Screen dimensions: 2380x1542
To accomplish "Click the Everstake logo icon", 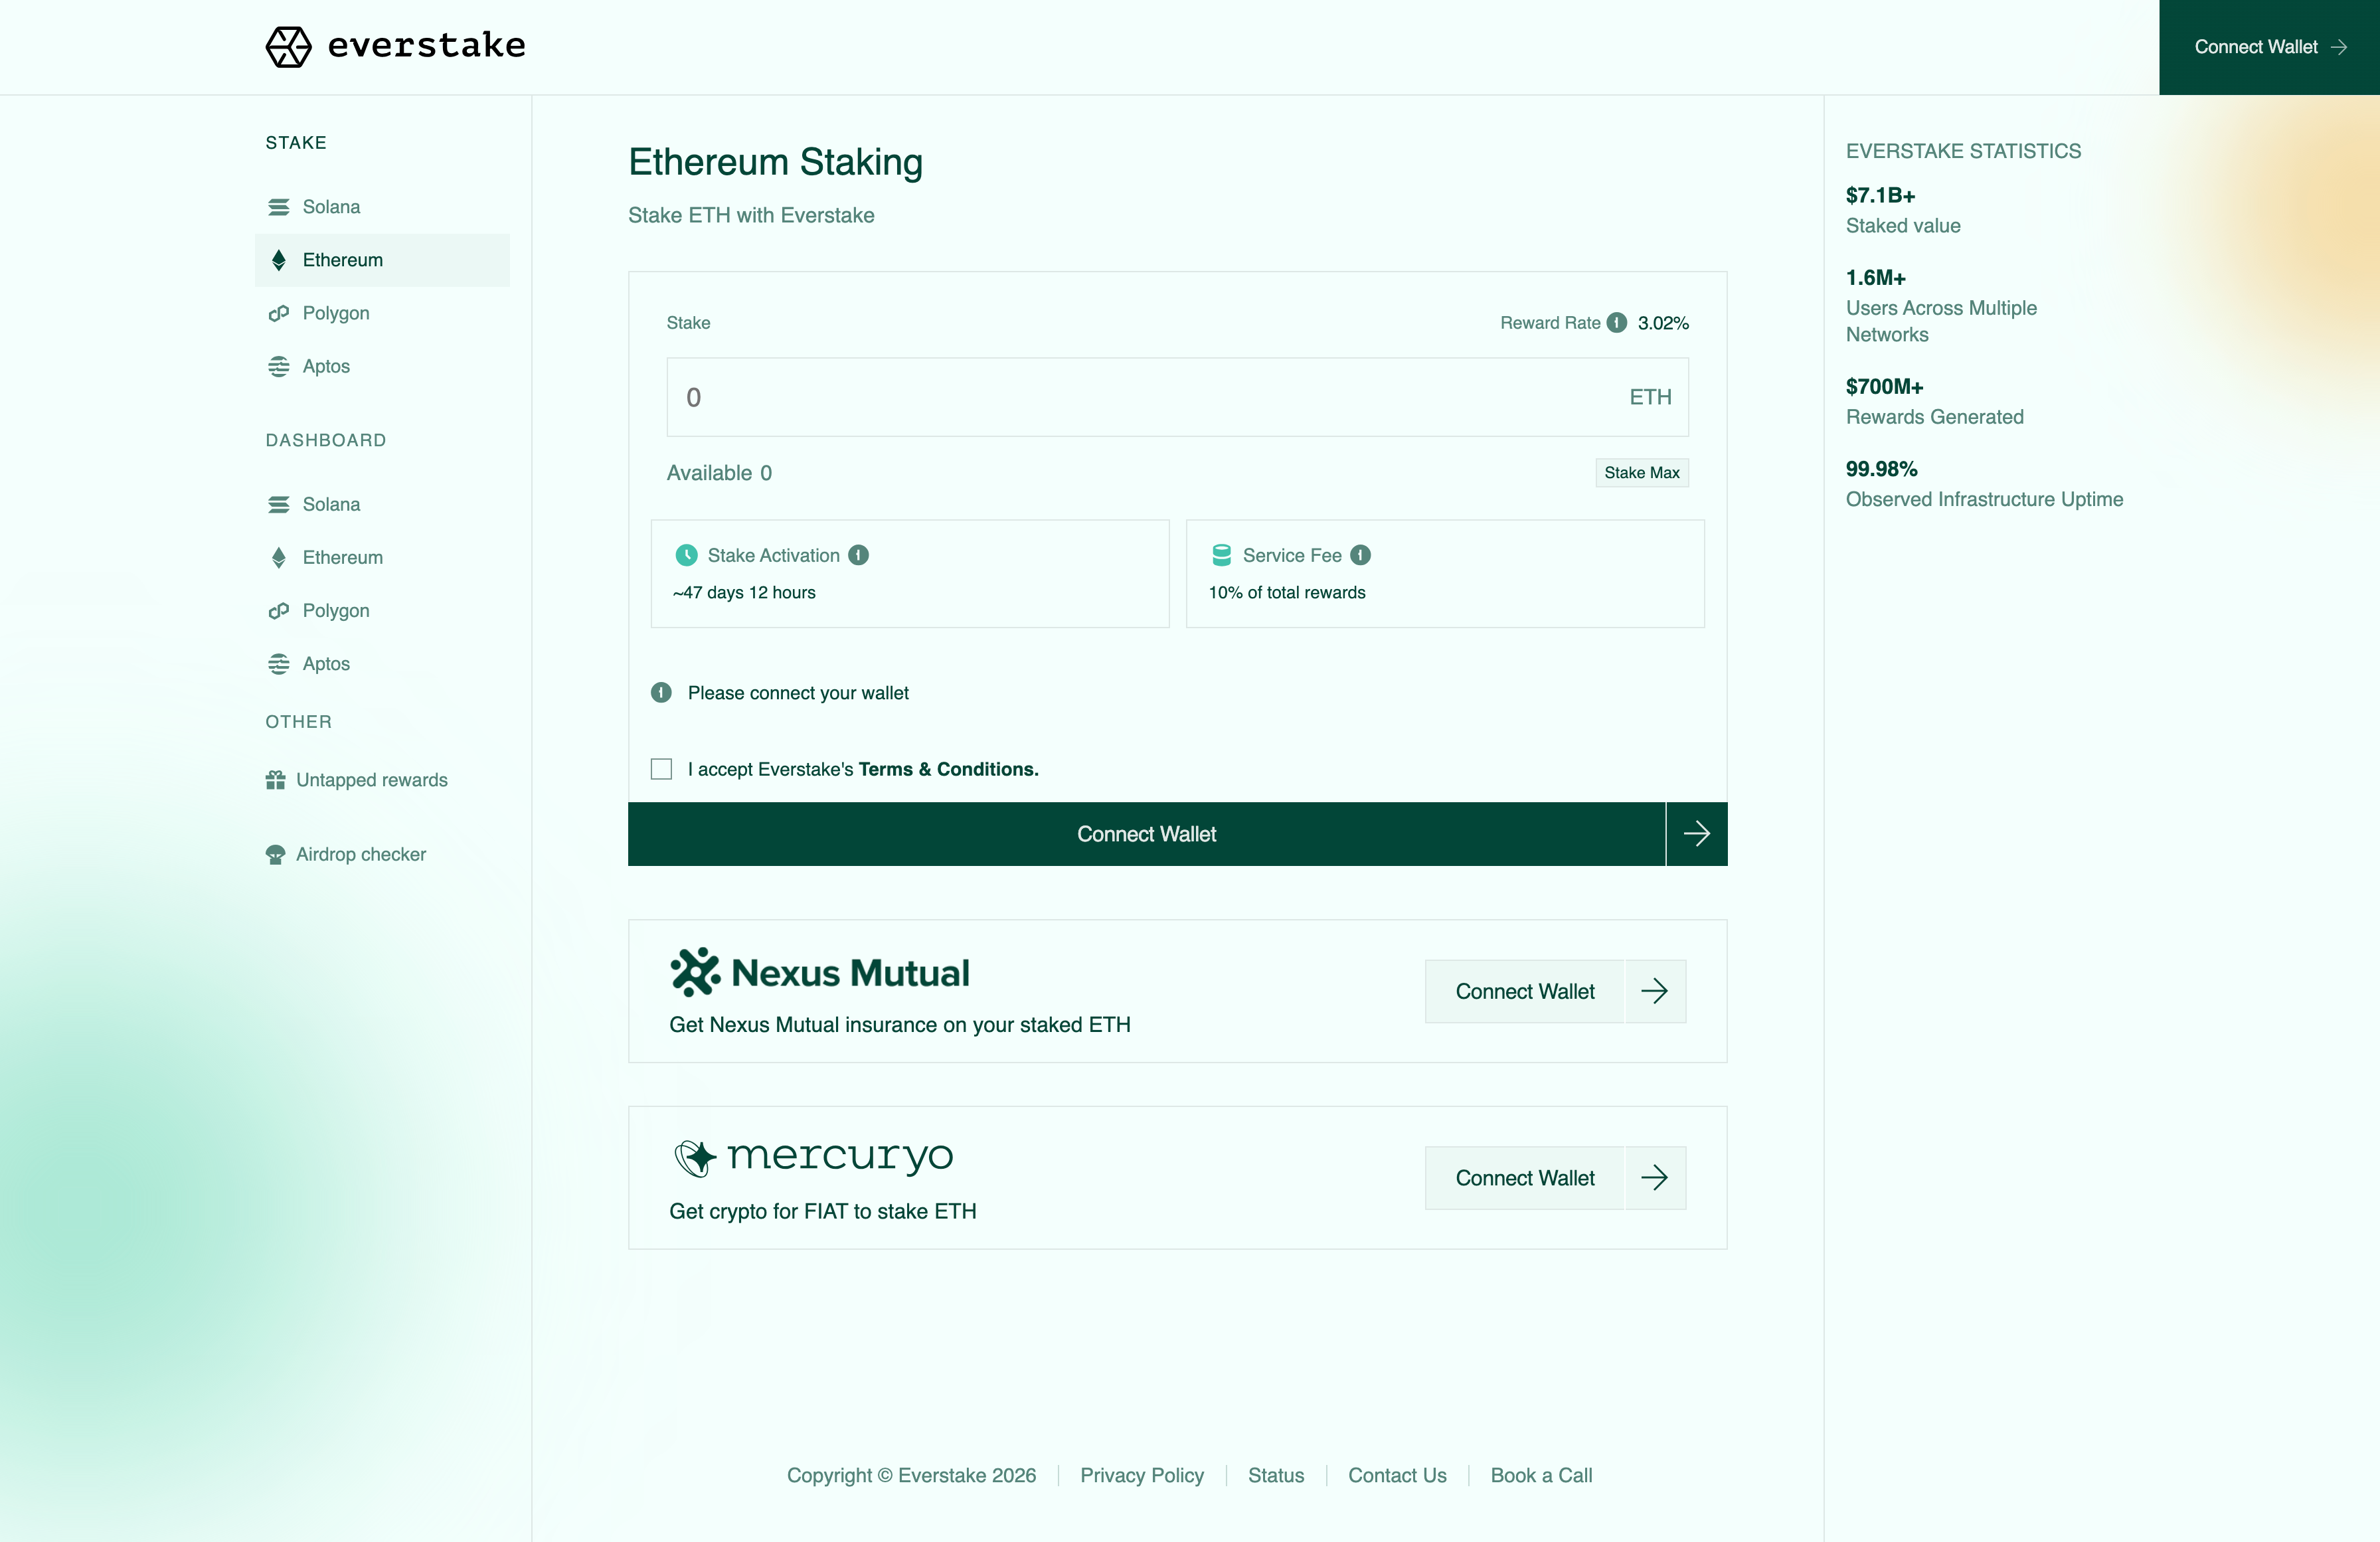I will 288,46.
